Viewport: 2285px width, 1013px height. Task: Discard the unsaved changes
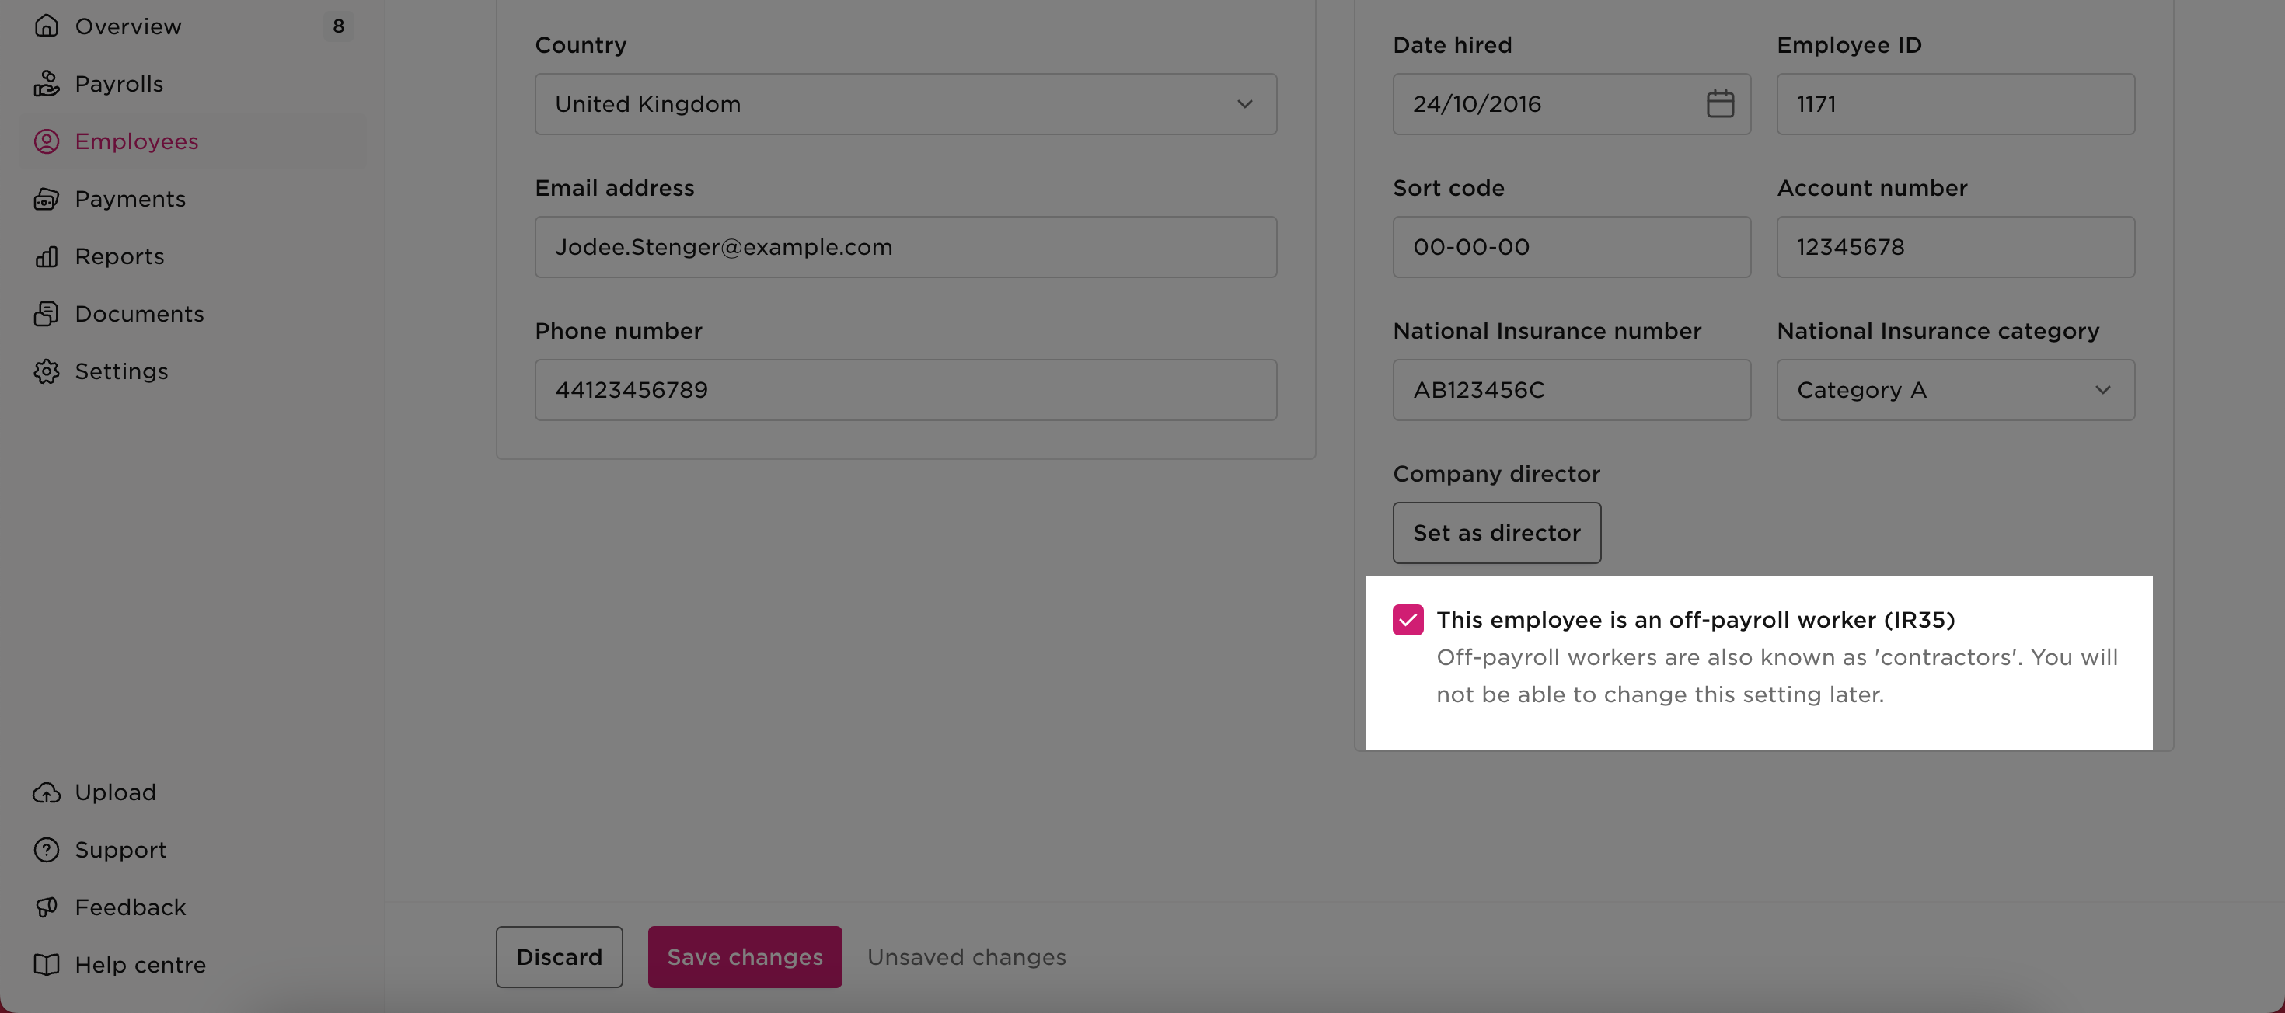pyautogui.click(x=559, y=956)
